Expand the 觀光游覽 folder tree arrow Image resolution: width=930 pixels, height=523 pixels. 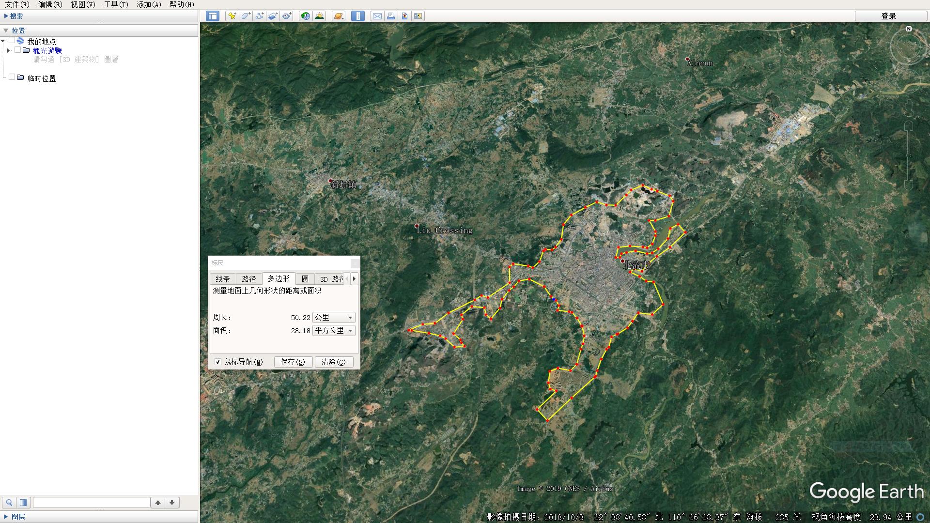click(8, 50)
